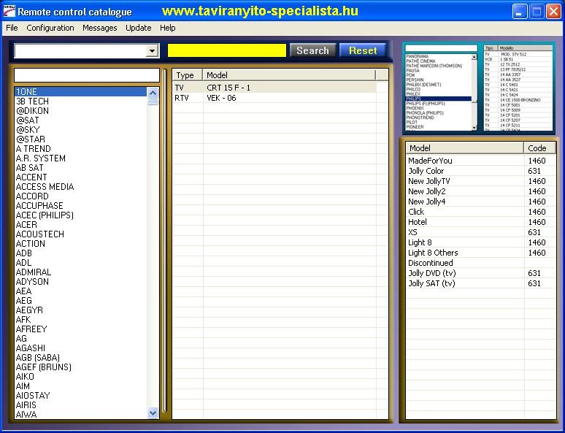Screen dimensions: 565x433
Task: Select the AEG brand
Action: 81,301
